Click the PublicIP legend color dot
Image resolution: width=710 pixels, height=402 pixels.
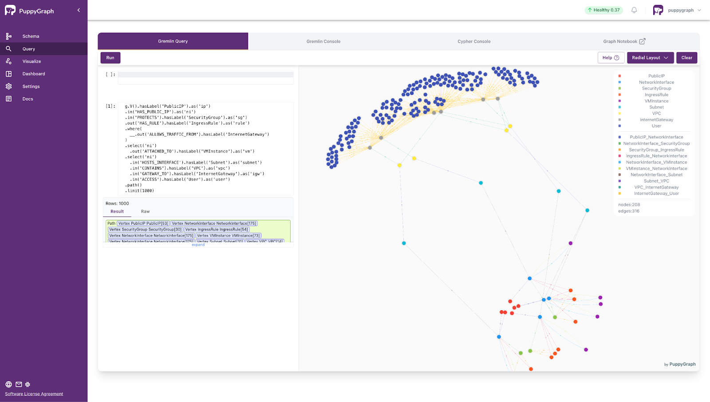click(x=619, y=76)
